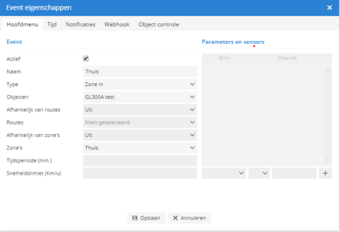Screen dimensions: 340x232
Task: Toggle the Actief checkbox
Action: click(x=86, y=58)
